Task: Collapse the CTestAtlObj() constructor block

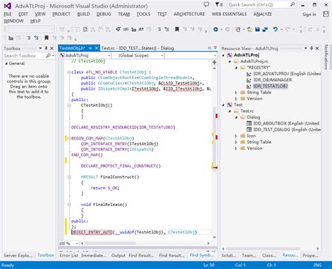Action: coord(69,105)
